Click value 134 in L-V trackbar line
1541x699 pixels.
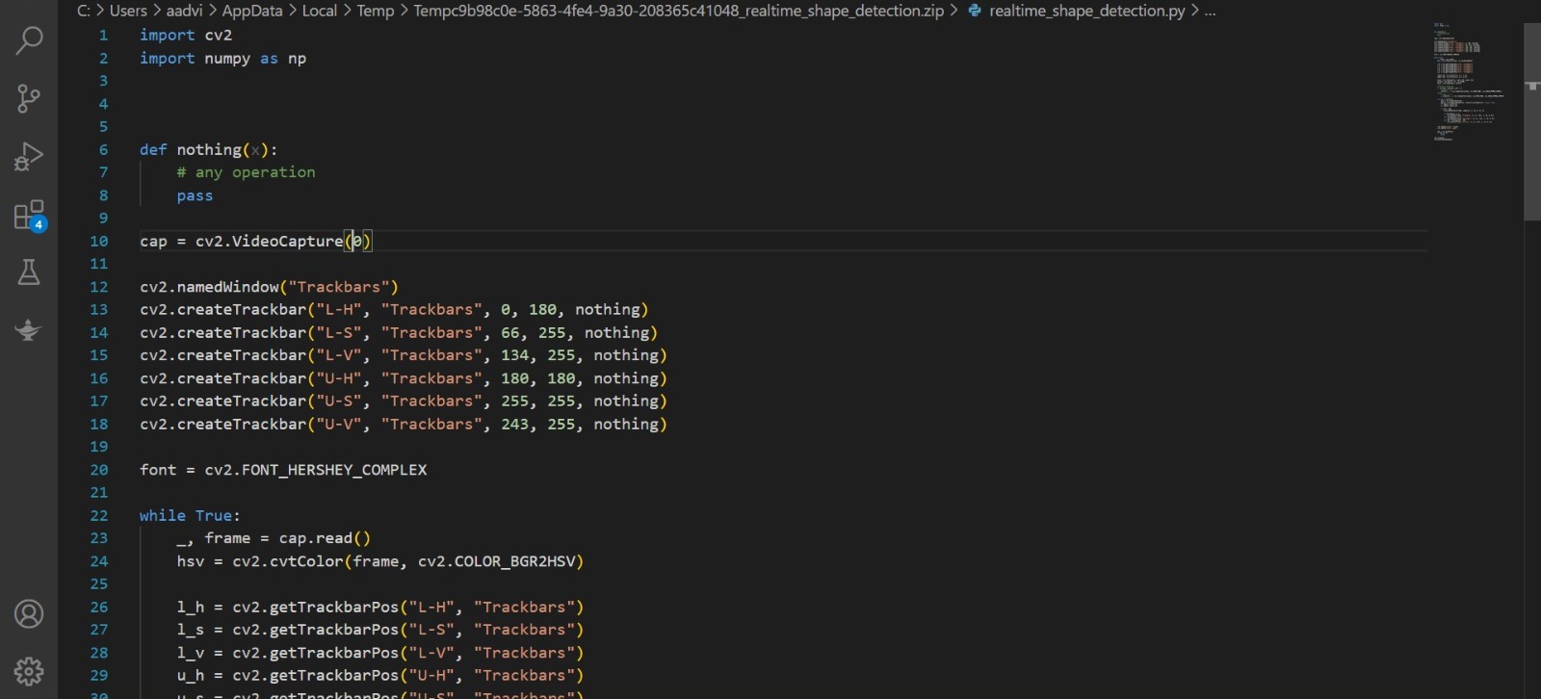[514, 355]
